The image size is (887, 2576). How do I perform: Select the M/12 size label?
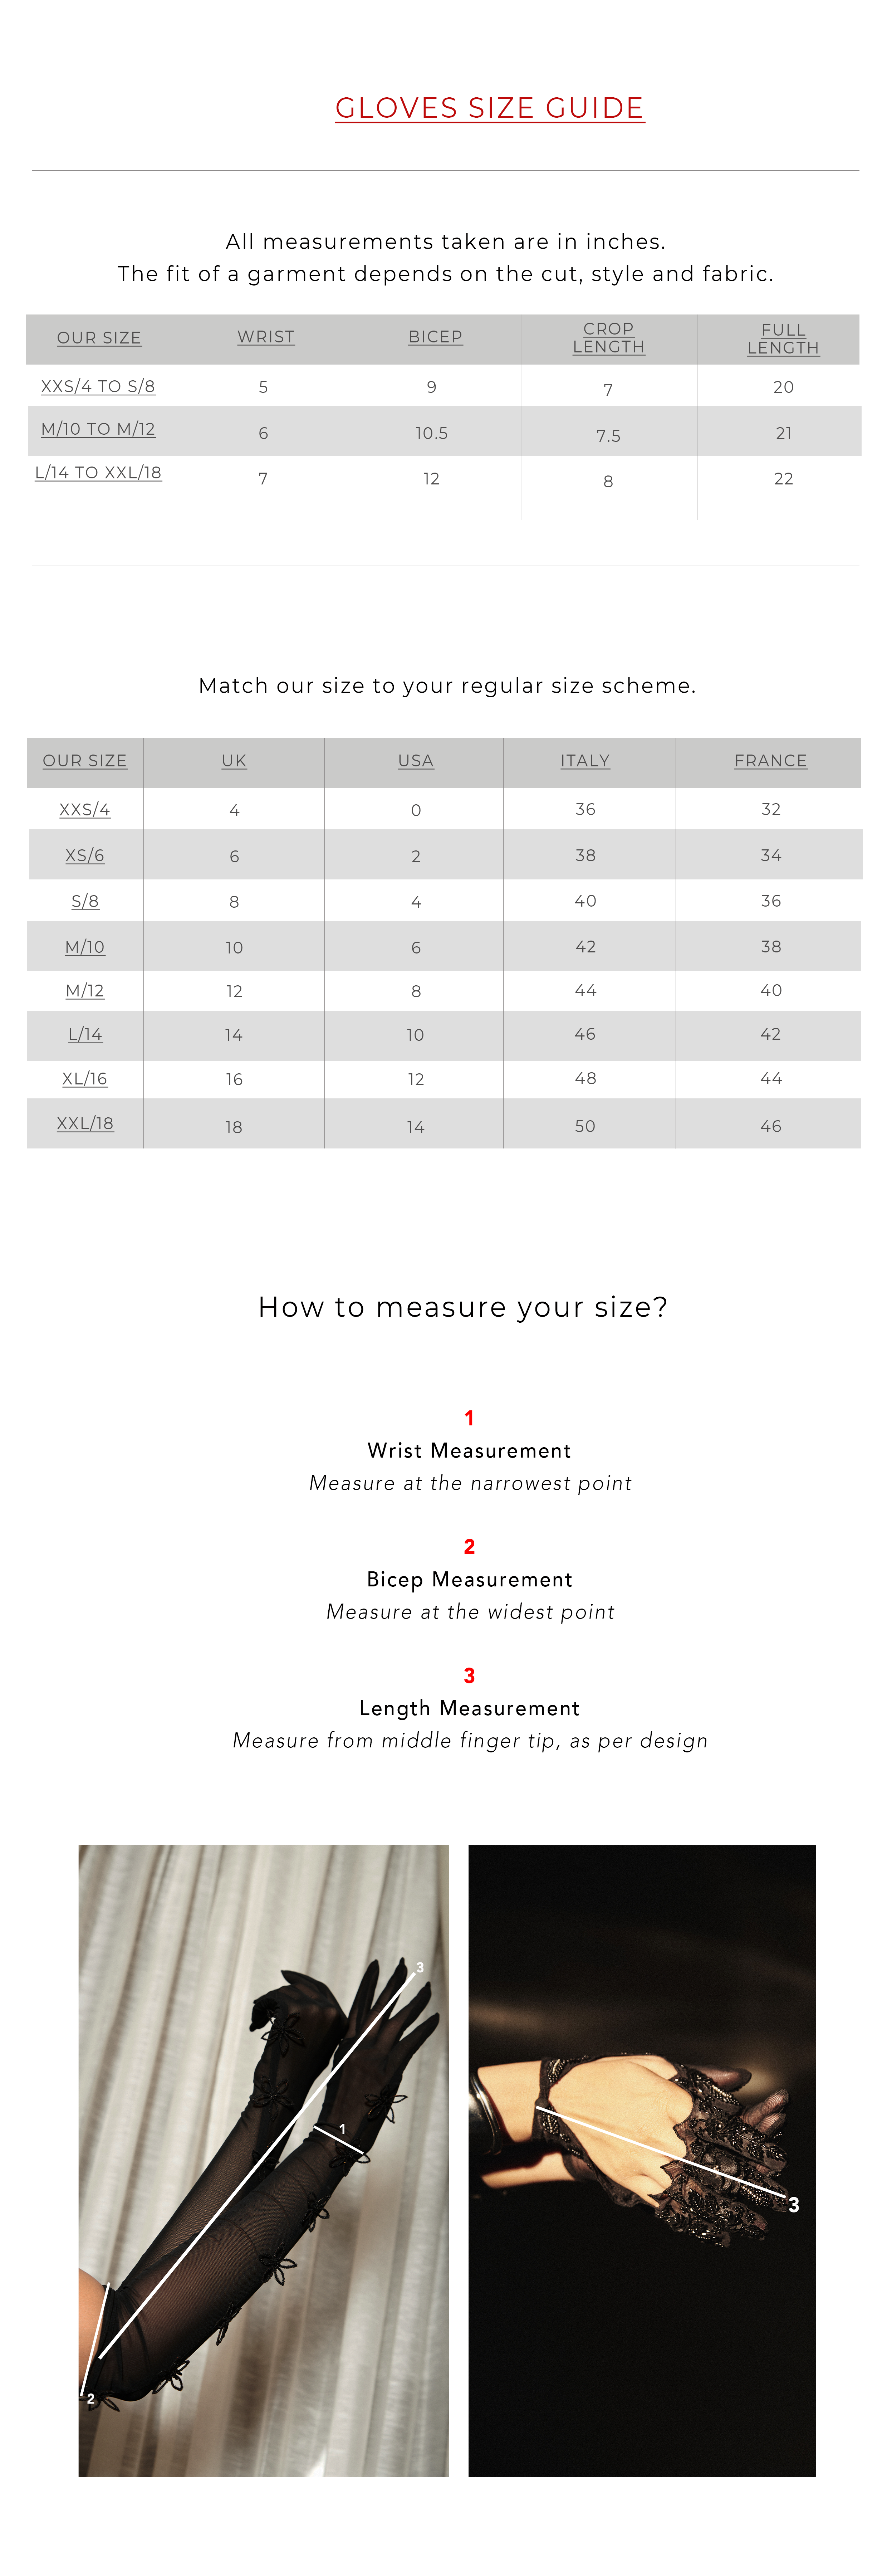click(85, 991)
